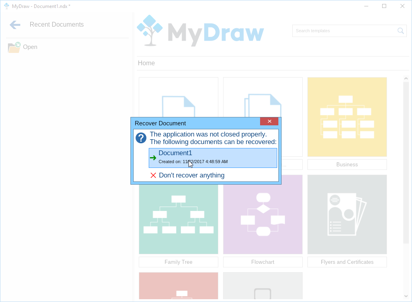Image resolution: width=412 pixels, height=302 pixels.
Task: Open Flyers and Certificates thumbnail
Action: tap(347, 214)
